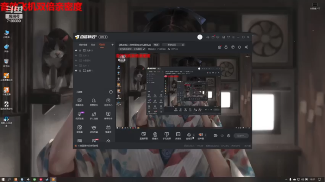Expand the arrow next to the speaker
Viewport: 325px width, 182px height.
pyautogui.click(x=206, y=135)
